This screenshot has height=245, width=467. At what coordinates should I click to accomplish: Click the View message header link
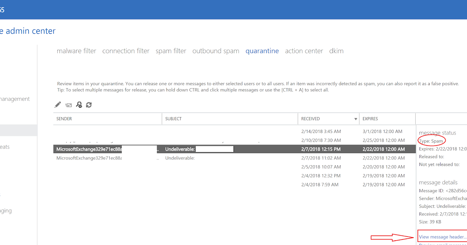click(x=442, y=236)
